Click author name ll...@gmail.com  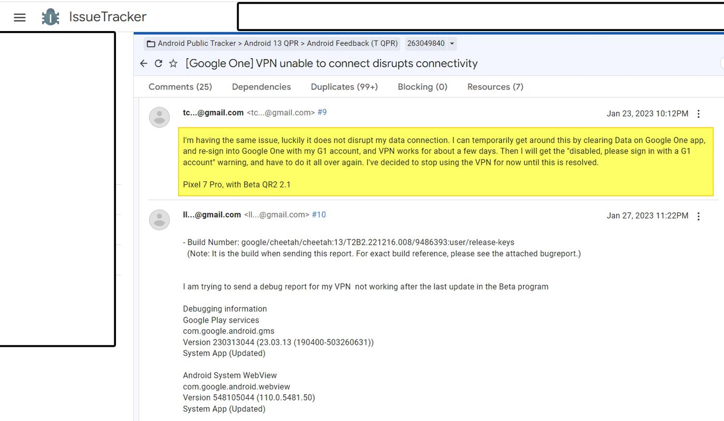(212, 214)
